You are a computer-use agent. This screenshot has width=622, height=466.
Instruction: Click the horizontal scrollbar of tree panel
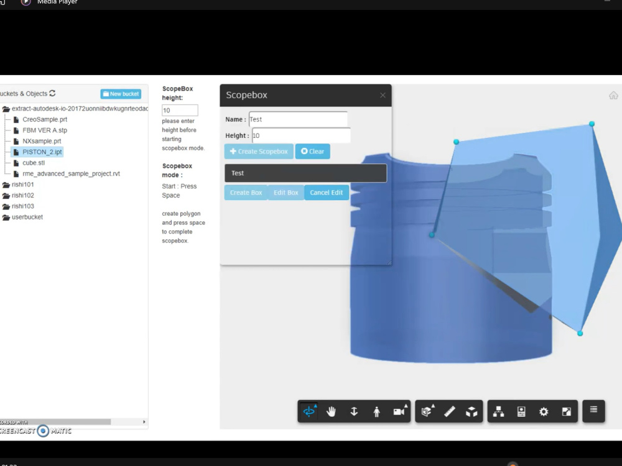55,422
